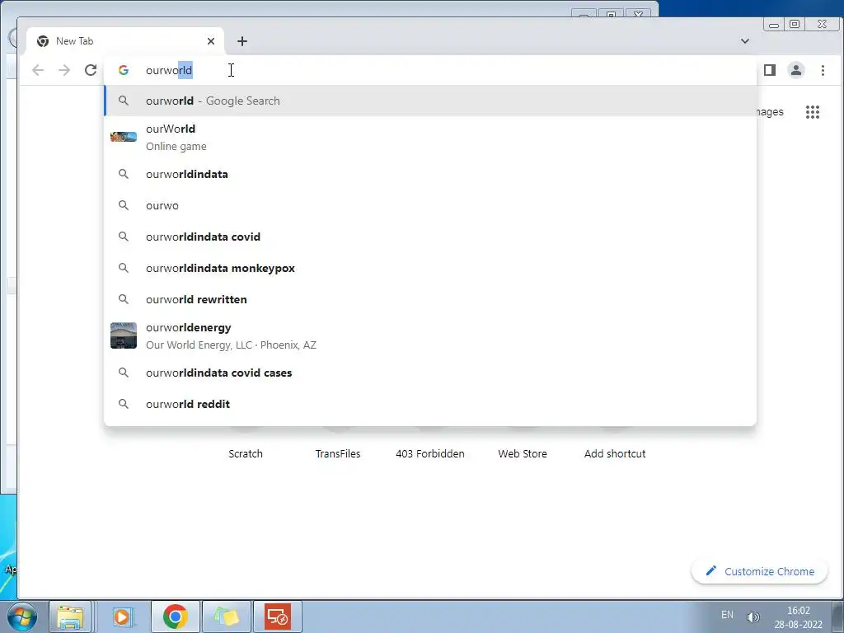Click the Google G icon in omnibox
The image size is (844, 633).
pyautogui.click(x=124, y=70)
